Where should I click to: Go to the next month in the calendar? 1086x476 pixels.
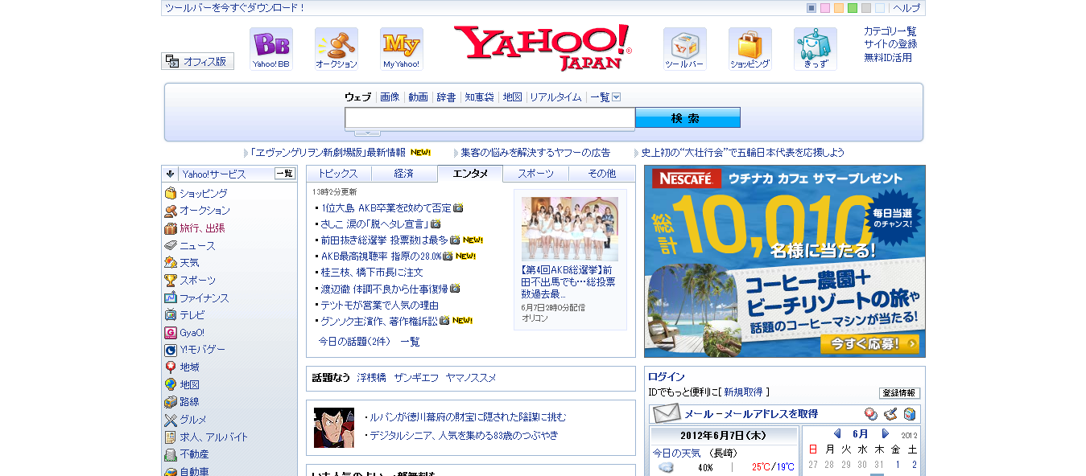point(886,434)
